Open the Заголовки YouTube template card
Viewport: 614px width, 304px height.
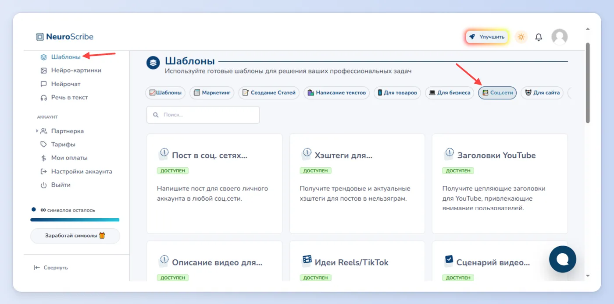pos(500,184)
